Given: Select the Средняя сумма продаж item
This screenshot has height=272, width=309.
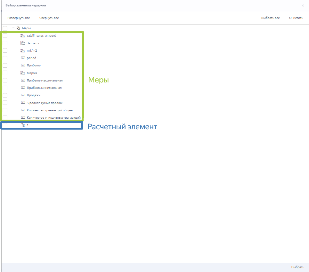Looking at the screenshot, I should click(45, 103).
